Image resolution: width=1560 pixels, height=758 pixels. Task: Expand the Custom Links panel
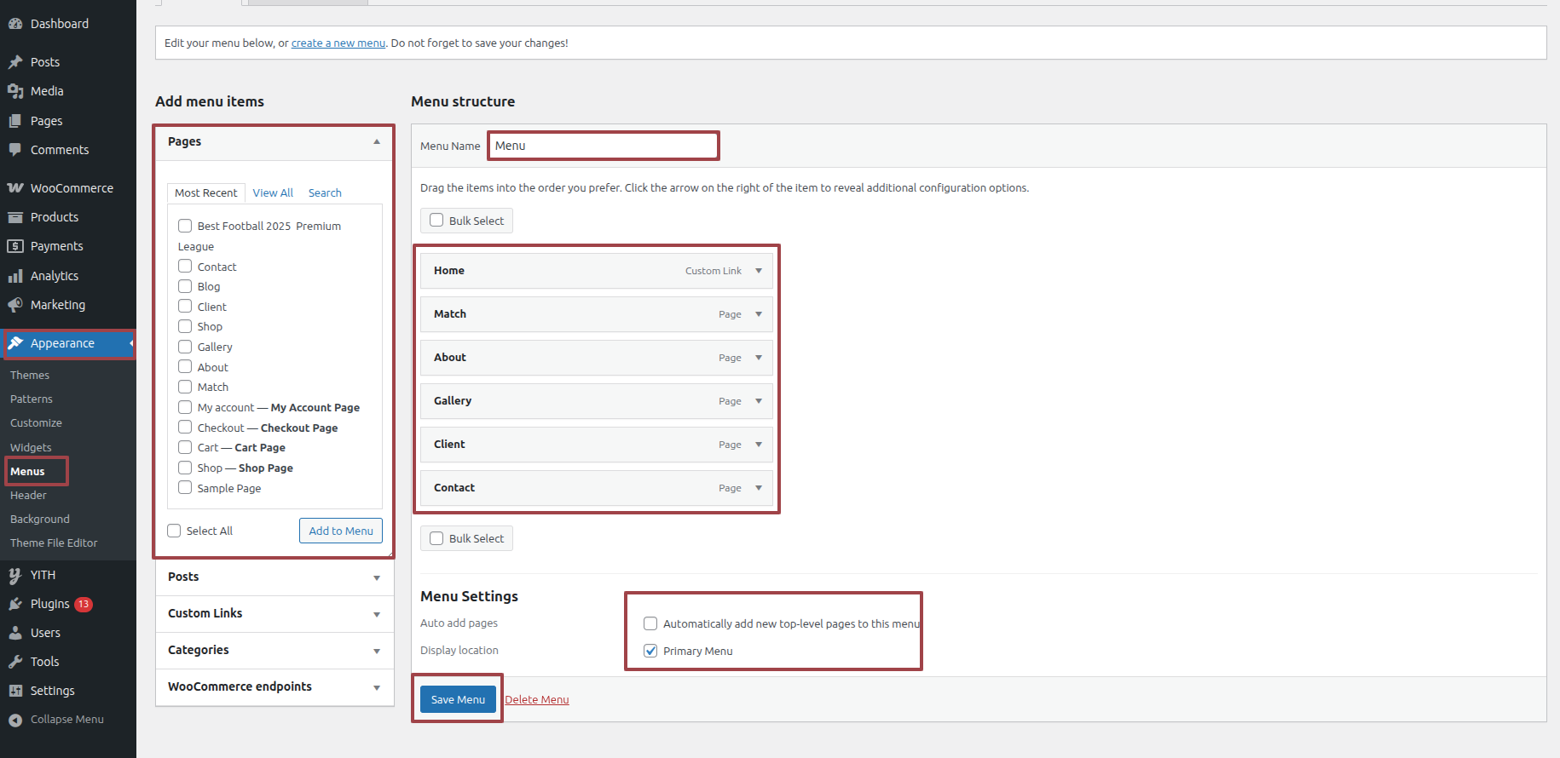[x=377, y=614]
